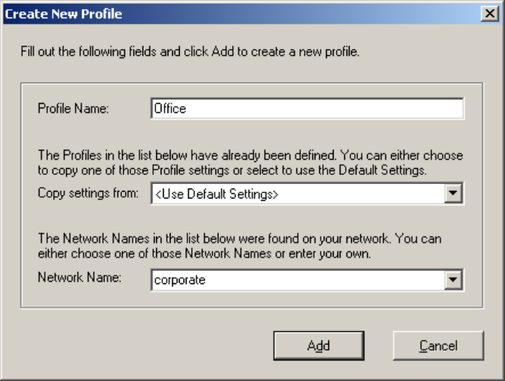The height and width of the screenshot is (381, 505).
Task: Click the Network Name: label
Action: coord(80,277)
